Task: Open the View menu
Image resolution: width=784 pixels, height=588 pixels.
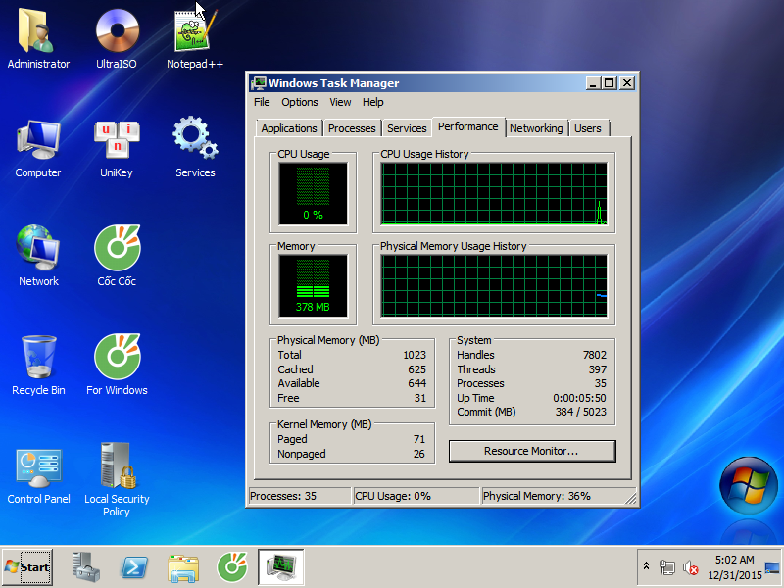Action: coord(340,102)
